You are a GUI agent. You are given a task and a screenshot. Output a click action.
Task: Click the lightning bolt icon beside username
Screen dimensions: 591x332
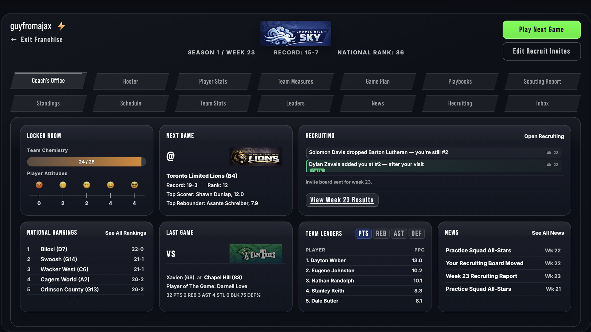click(62, 26)
